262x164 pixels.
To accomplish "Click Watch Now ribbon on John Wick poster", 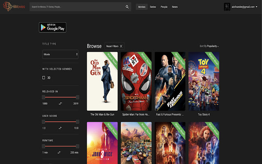I will [x=112, y=129].
